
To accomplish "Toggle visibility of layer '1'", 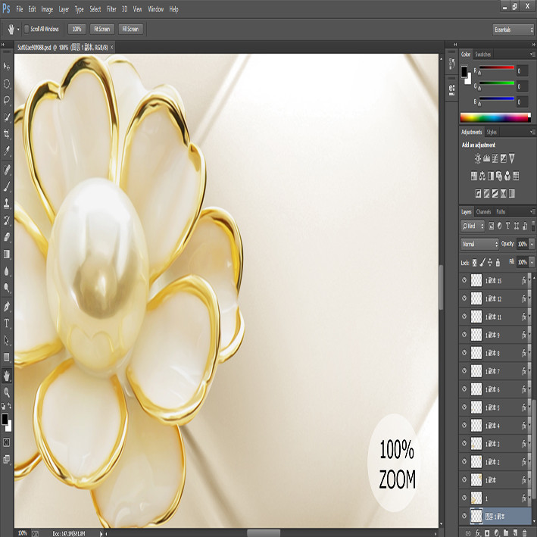I will (464, 498).
